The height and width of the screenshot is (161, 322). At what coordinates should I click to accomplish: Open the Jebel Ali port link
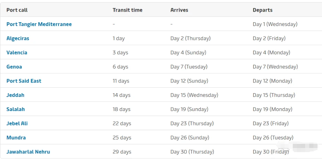17,123
